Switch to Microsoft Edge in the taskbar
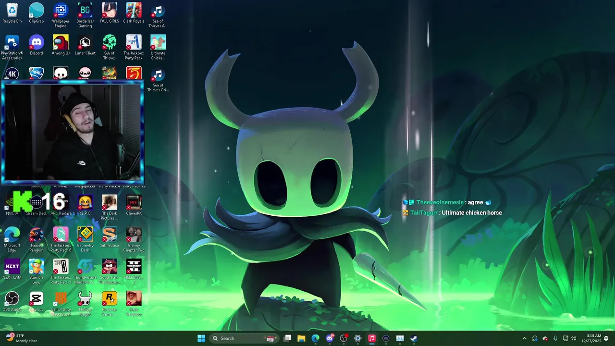 pos(315,338)
